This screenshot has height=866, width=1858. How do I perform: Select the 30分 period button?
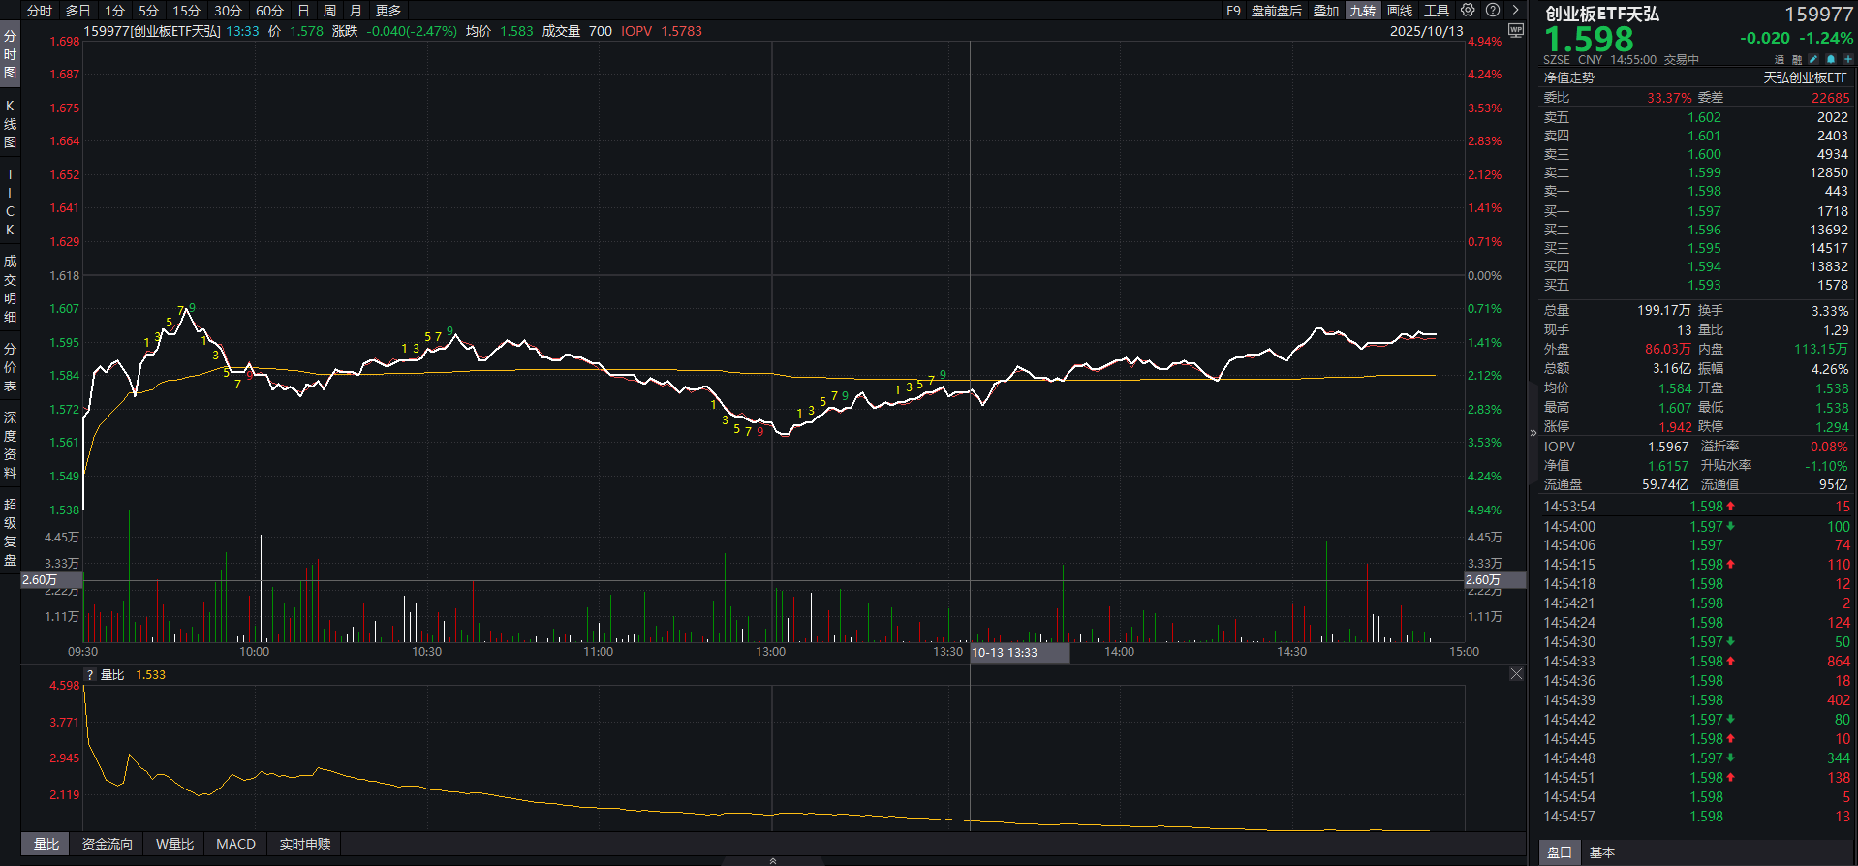pos(228,11)
